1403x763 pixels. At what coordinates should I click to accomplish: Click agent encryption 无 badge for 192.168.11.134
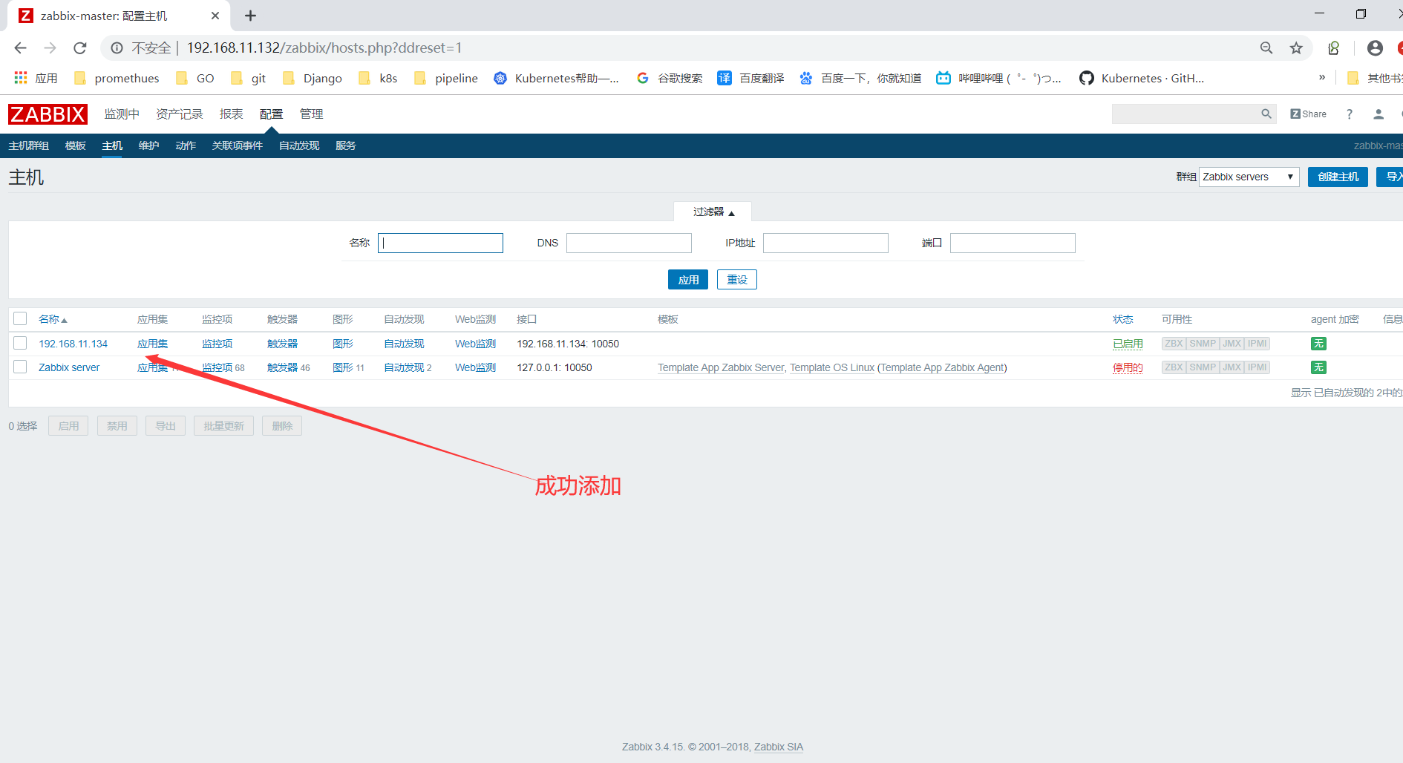point(1318,344)
